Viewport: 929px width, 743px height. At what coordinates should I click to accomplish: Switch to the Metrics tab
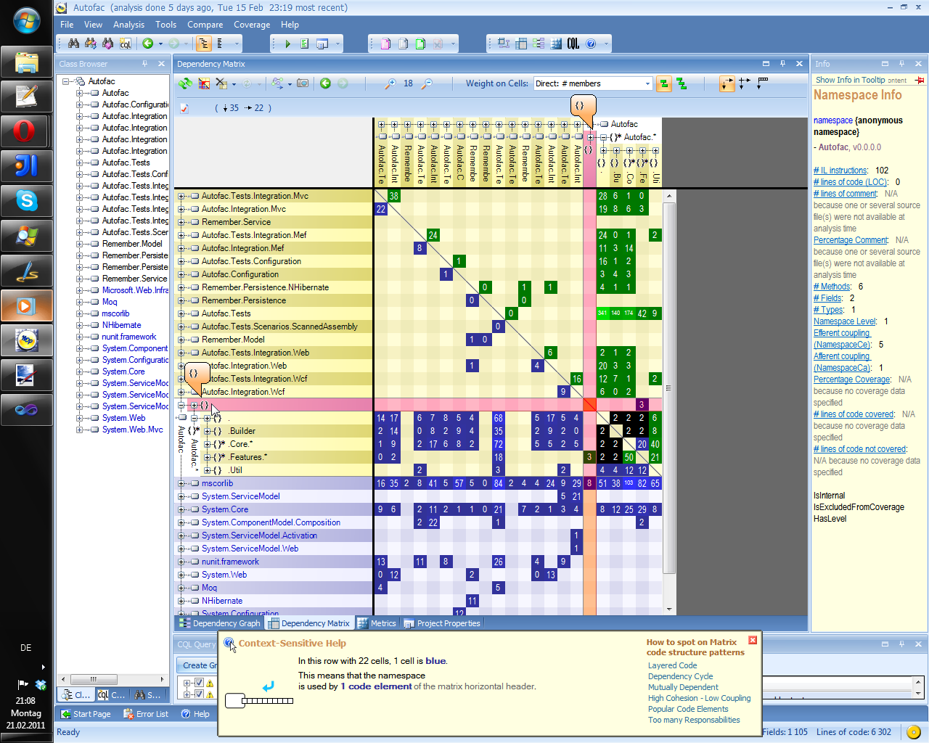click(377, 623)
